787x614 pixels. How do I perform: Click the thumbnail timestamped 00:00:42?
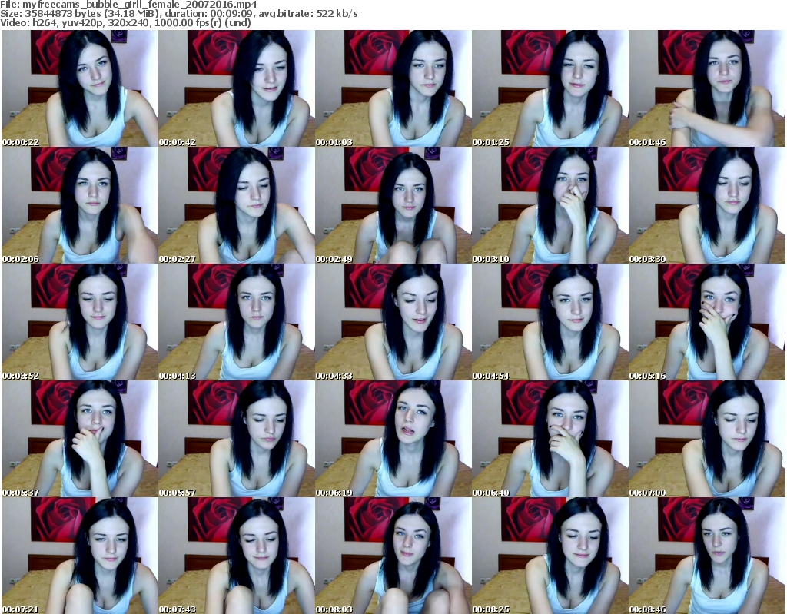click(x=237, y=88)
